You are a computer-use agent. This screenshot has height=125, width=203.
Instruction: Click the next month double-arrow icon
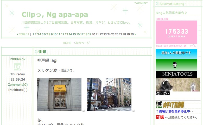click(x=135, y=34)
